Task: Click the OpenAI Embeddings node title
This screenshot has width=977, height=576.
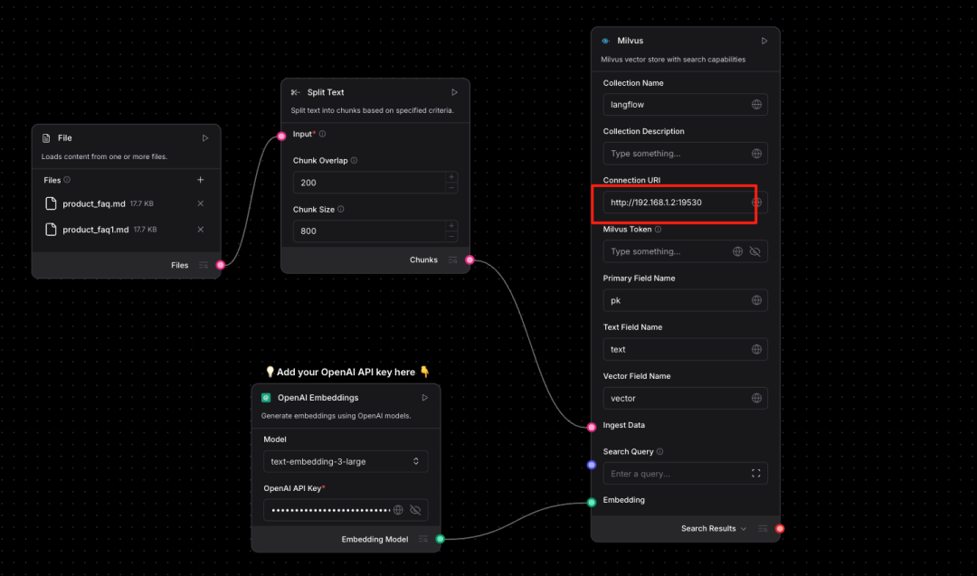Action: pyautogui.click(x=318, y=397)
